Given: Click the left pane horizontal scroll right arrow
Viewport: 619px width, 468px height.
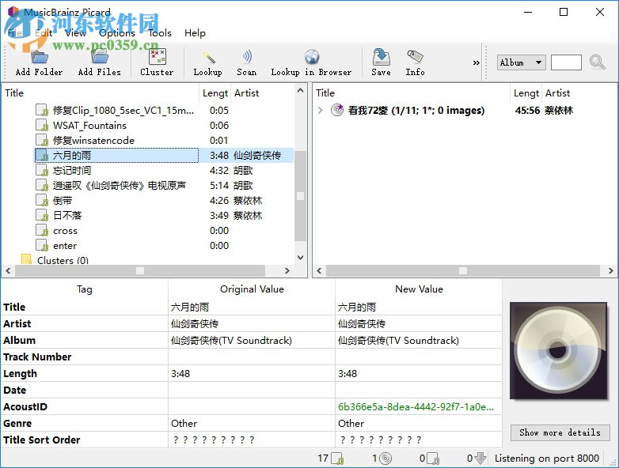Looking at the screenshot, I should [x=287, y=270].
